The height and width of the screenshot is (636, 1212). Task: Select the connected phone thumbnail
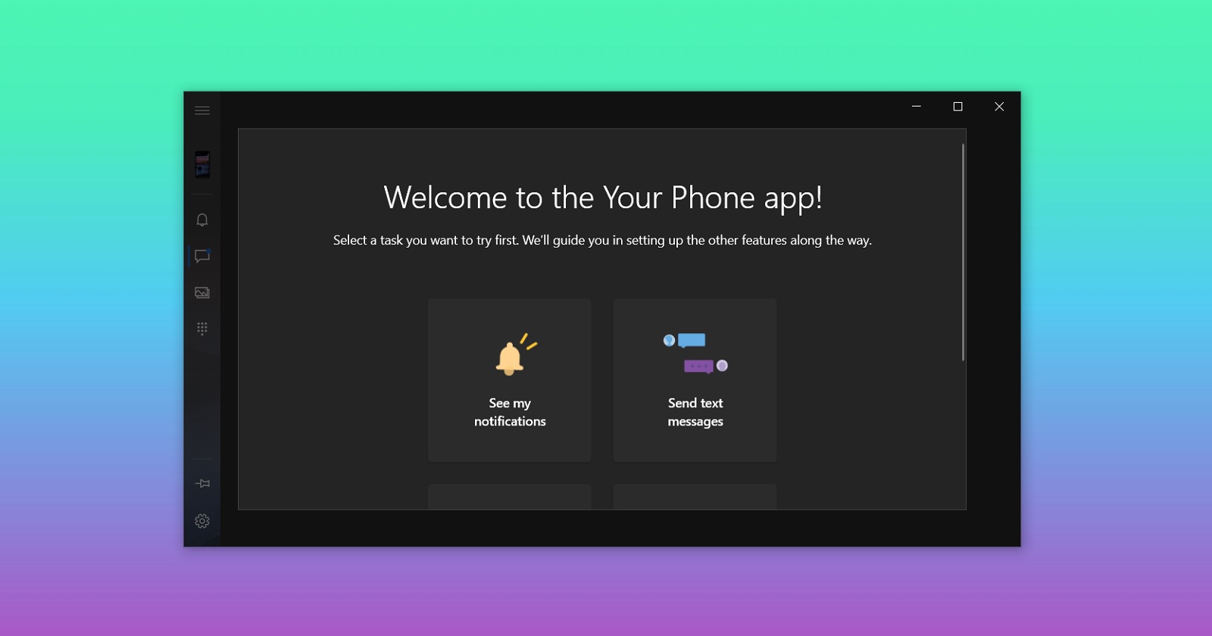point(202,164)
